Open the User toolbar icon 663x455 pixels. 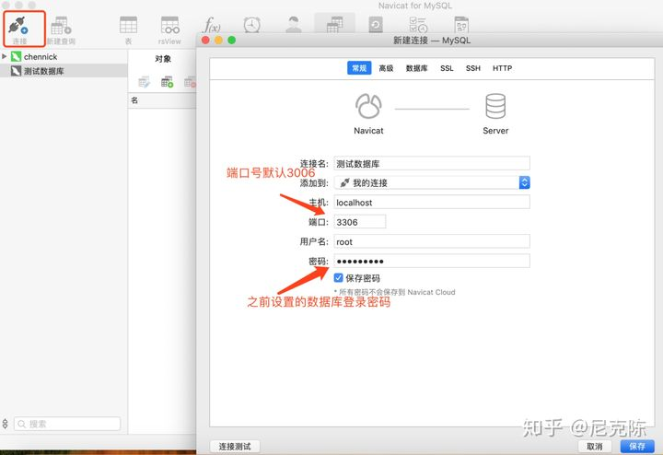tap(294, 25)
